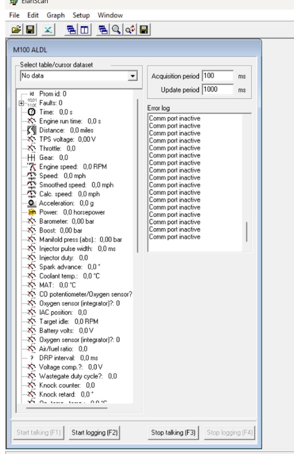This screenshot has width=294, height=454.
Task: Click the parameter tree horizontal scrollbar
Action: coord(66,407)
